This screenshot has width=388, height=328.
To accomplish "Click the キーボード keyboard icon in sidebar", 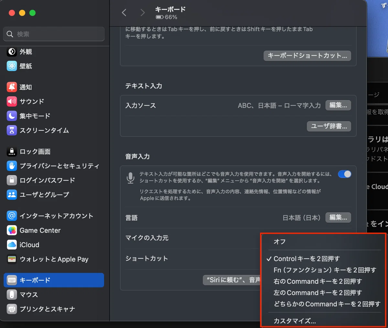I will click(12, 280).
